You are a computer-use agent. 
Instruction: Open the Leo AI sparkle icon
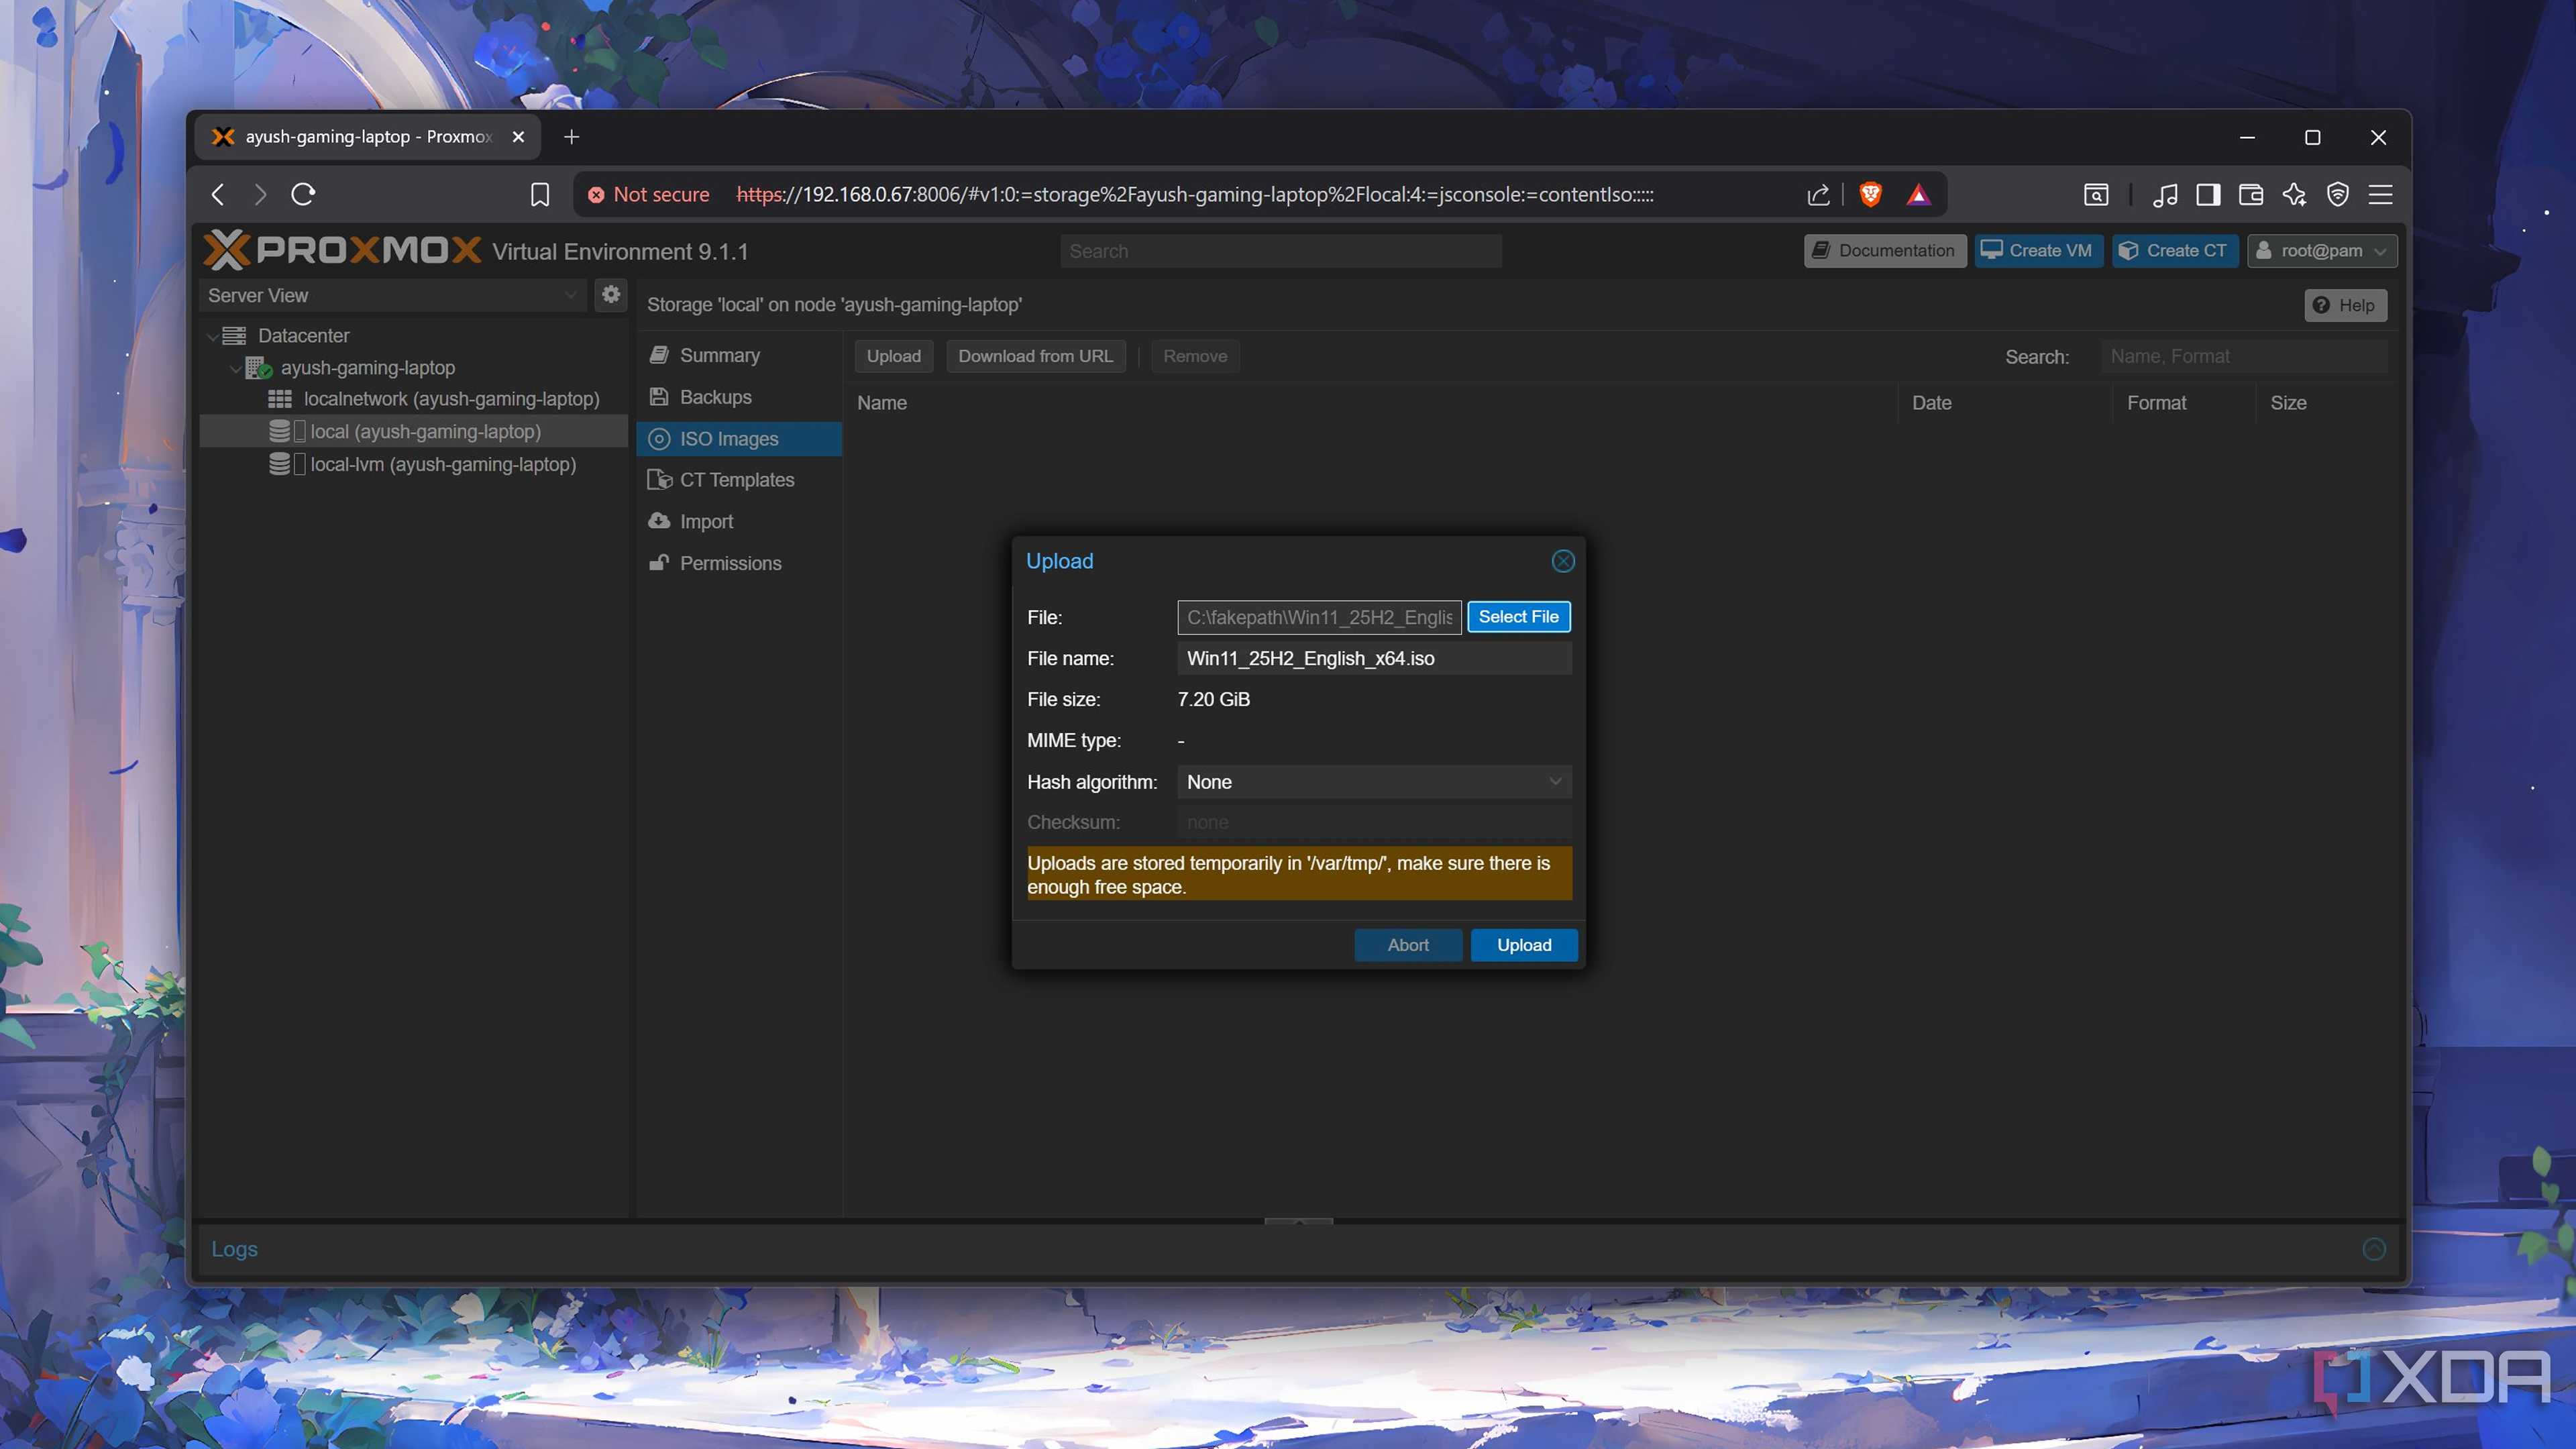[x=2294, y=194]
